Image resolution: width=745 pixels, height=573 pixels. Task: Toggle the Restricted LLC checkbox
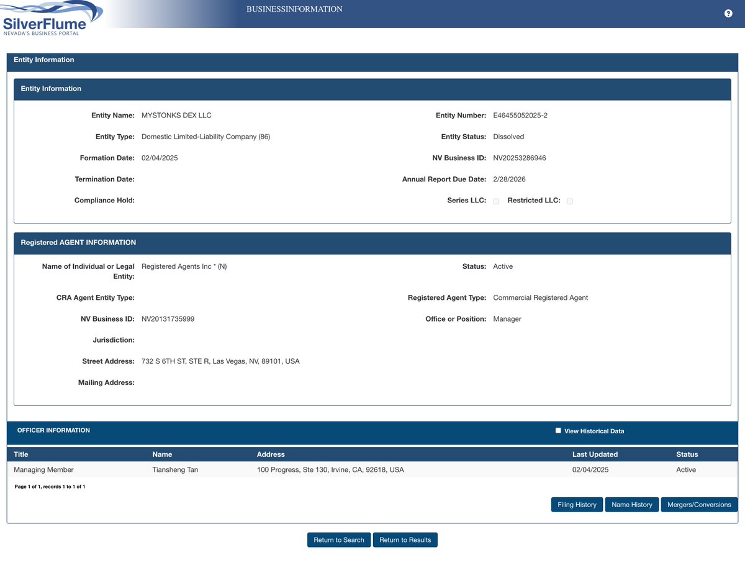569,201
